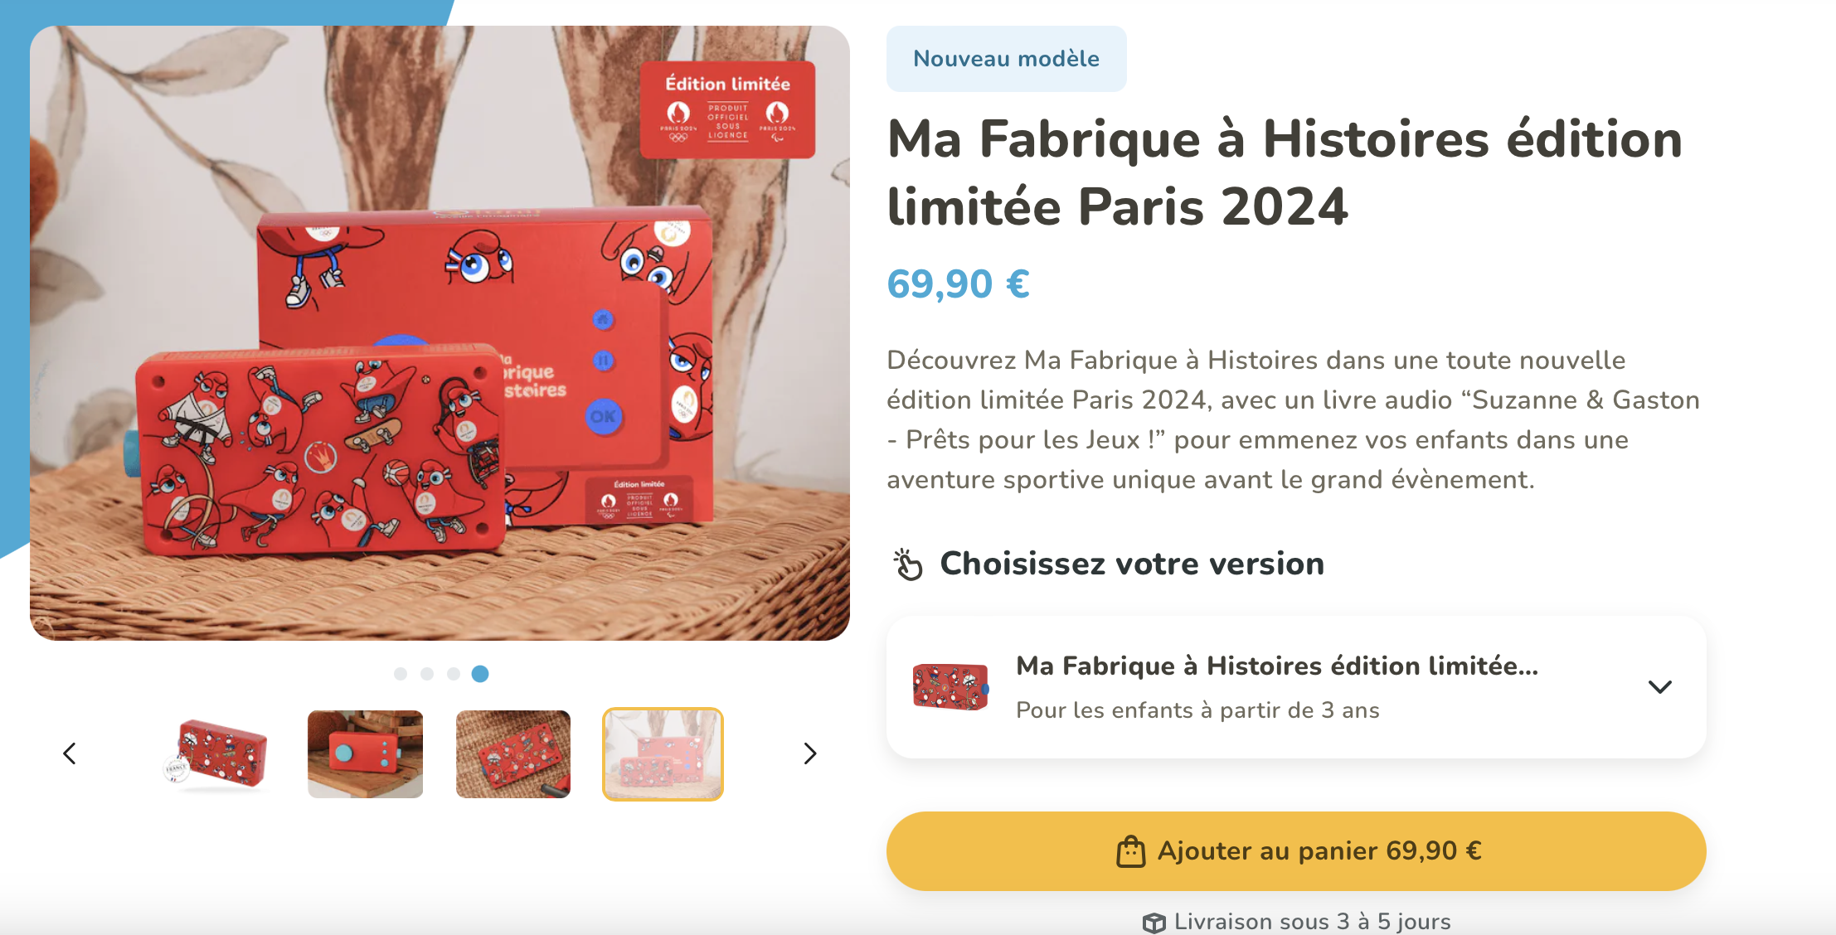Click the previous image arrow in carousel
Viewport: 1836px width, 935px height.
point(70,753)
